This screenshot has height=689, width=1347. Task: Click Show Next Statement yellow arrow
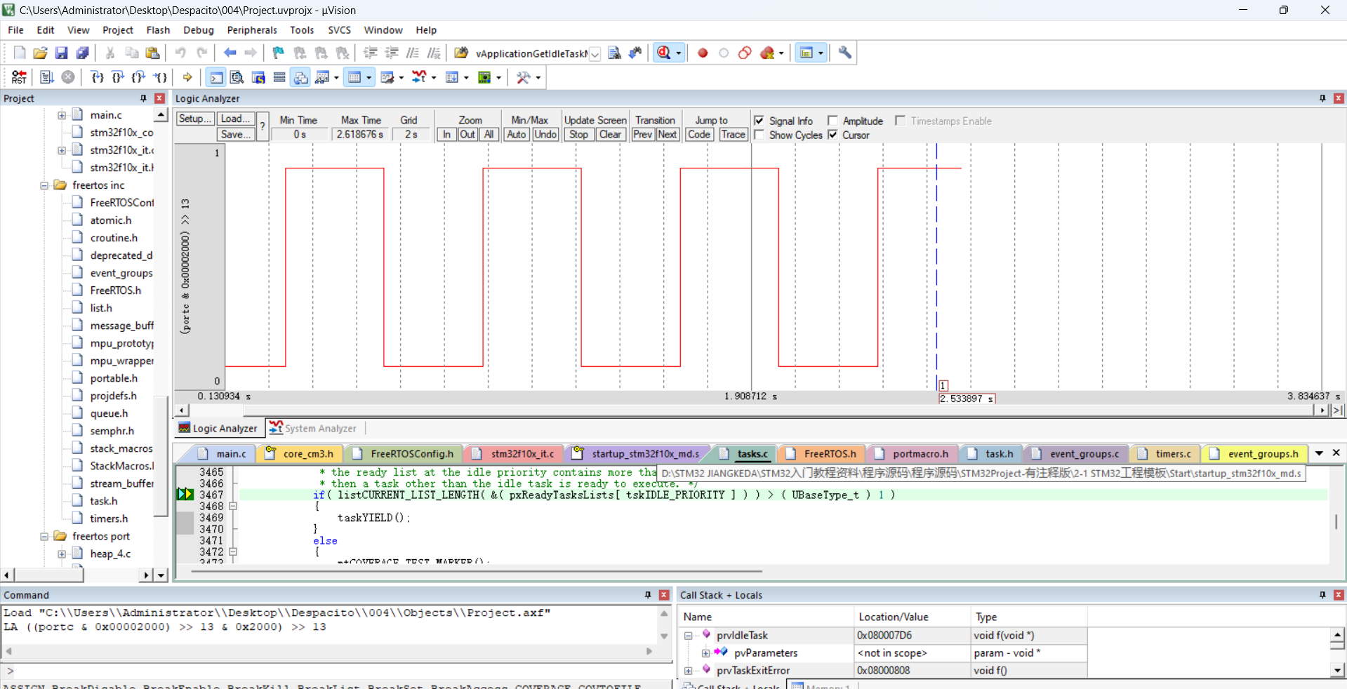187,77
